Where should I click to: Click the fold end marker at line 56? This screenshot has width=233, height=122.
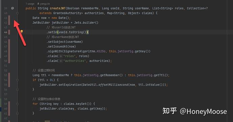[17, 90]
